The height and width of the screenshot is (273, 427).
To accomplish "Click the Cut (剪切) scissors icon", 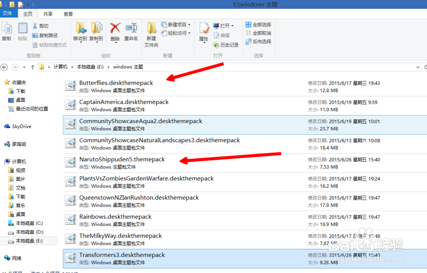I will click(x=35, y=26).
